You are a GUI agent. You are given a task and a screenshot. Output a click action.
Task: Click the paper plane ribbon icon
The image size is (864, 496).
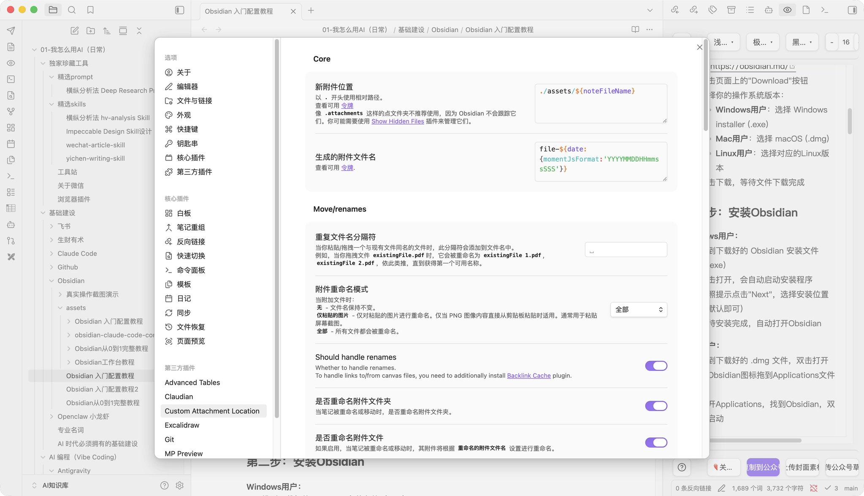click(x=11, y=30)
